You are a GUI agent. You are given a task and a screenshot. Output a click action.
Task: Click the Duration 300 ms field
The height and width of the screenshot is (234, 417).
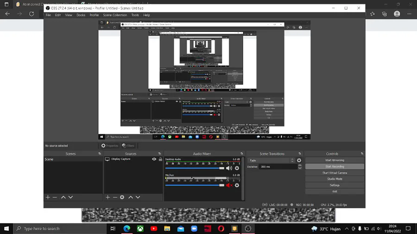pos(278,166)
